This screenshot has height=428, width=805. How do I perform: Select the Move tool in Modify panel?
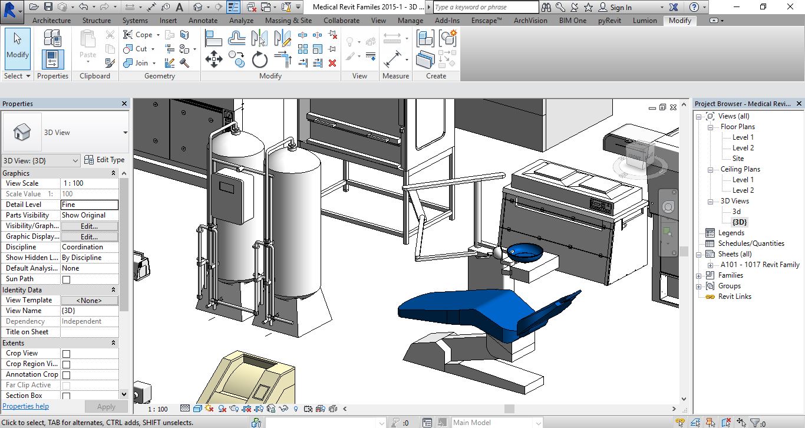tap(213, 59)
